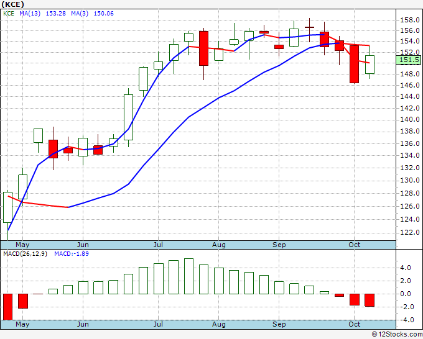The width and height of the screenshot is (423, 339).
Task: Click the 0.0 MACD axis label
Action: (x=406, y=294)
